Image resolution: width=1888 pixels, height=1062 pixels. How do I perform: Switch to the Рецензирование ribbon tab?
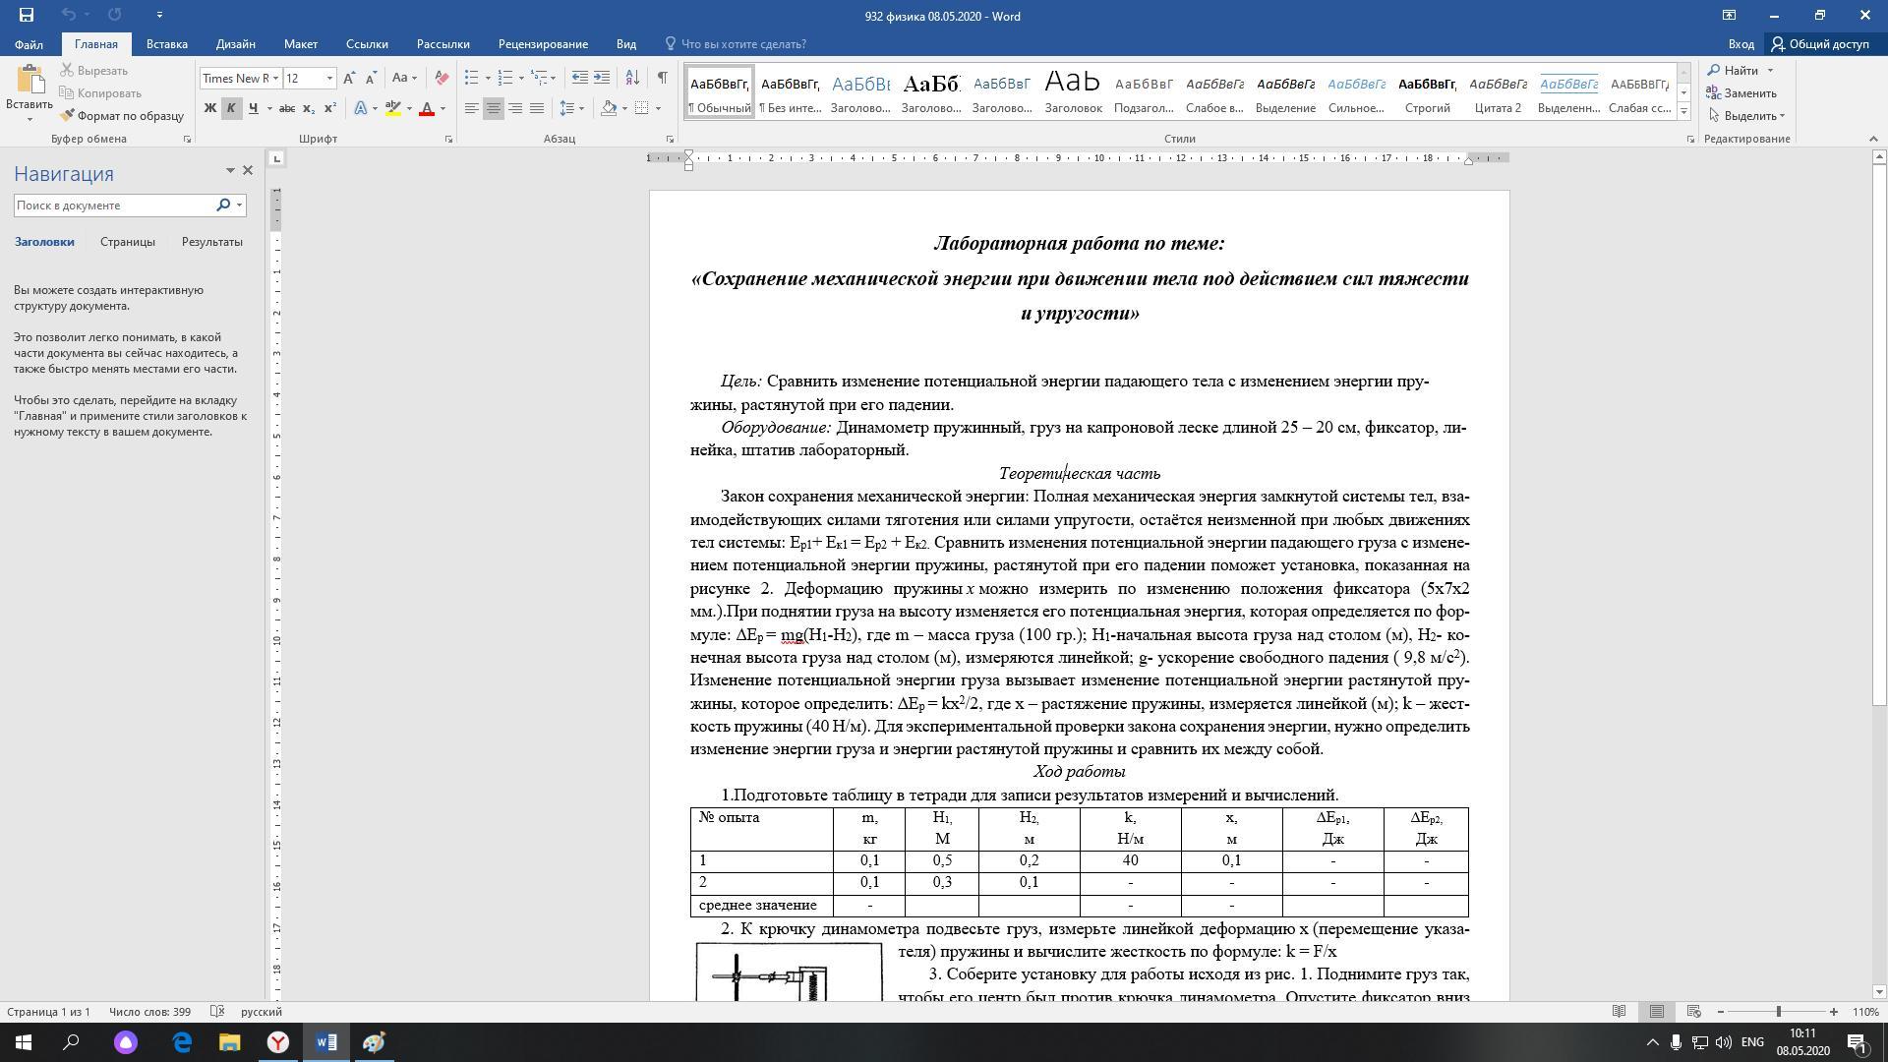pos(543,44)
